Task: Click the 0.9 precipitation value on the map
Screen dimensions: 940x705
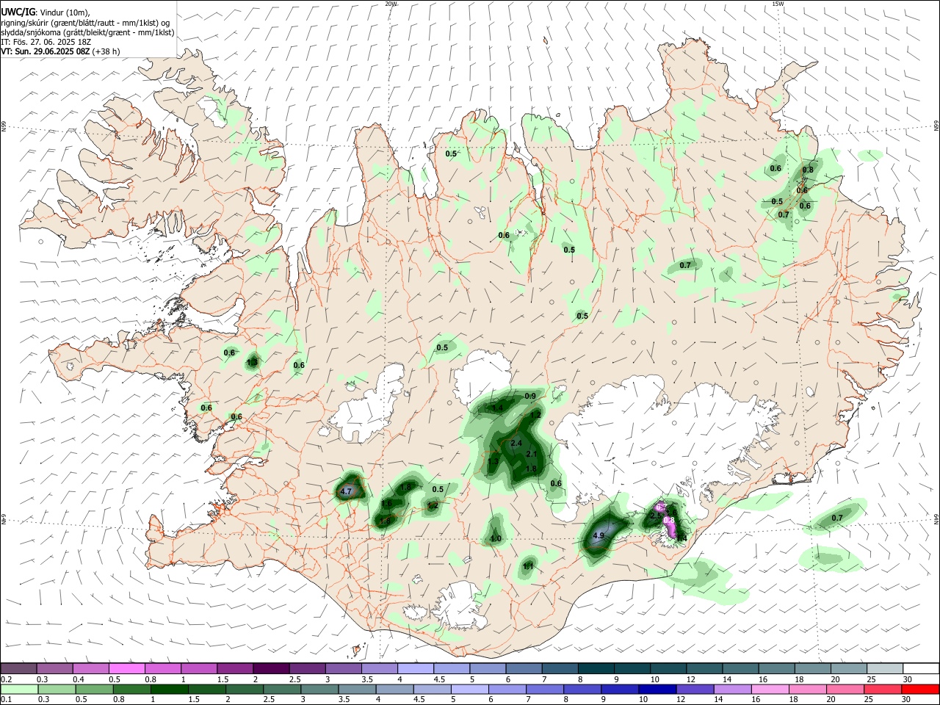Action: [x=530, y=397]
